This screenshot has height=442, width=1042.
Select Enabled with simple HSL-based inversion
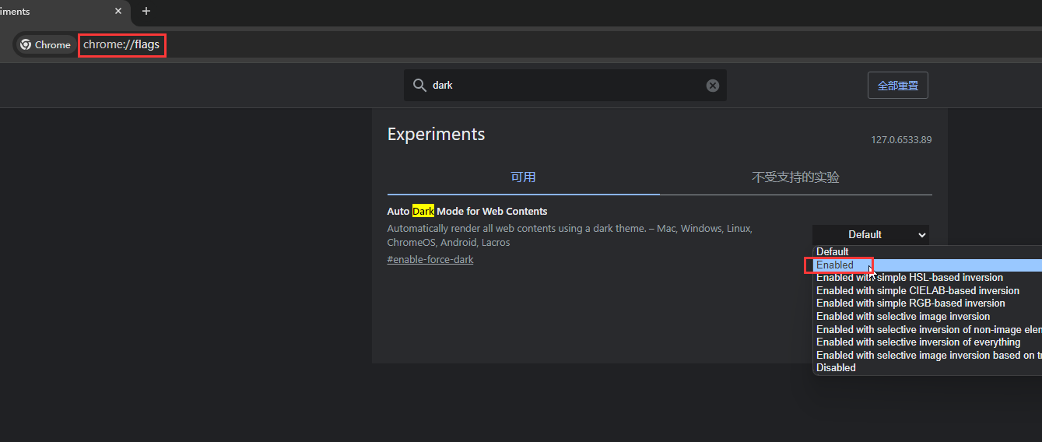pos(910,278)
